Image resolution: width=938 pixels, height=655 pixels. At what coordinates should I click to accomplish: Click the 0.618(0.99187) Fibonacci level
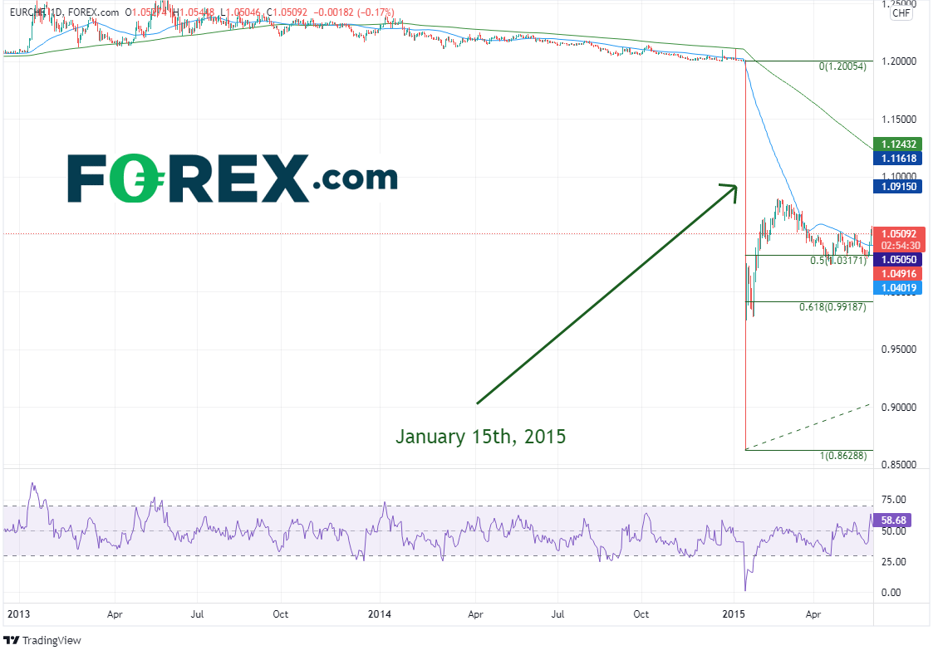pyautogui.click(x=831, y=306)
